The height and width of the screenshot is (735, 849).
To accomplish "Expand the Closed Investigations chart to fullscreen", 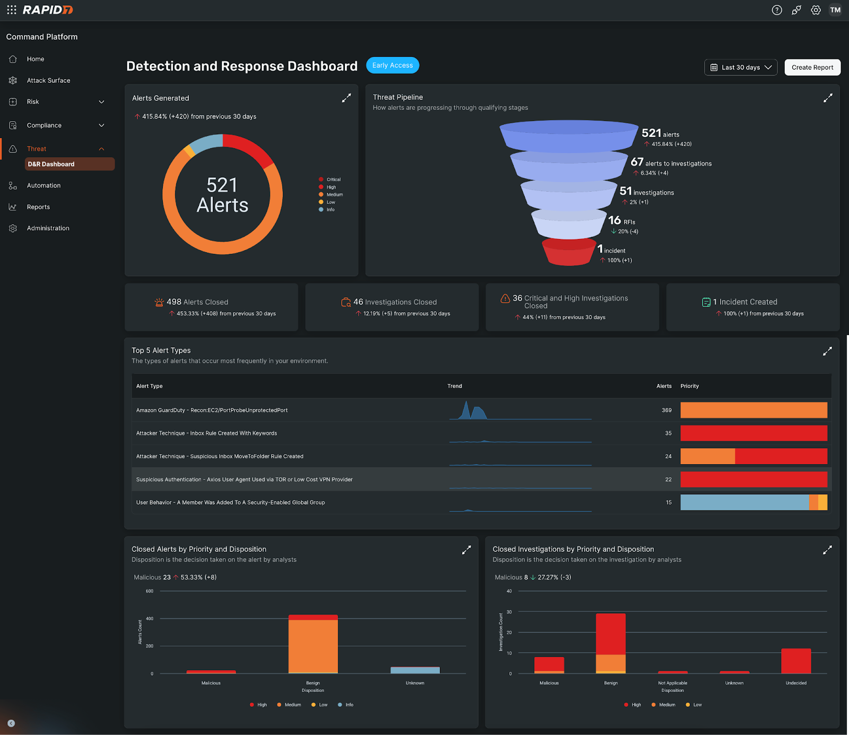I will (x=827, y=550).
